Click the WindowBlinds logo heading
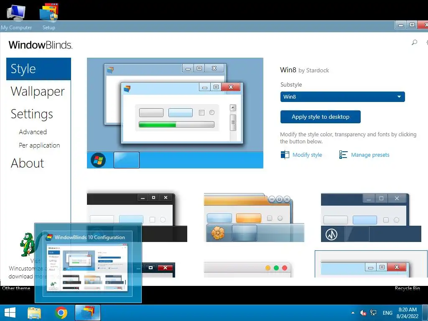428x321 pixels. (41, 45)
